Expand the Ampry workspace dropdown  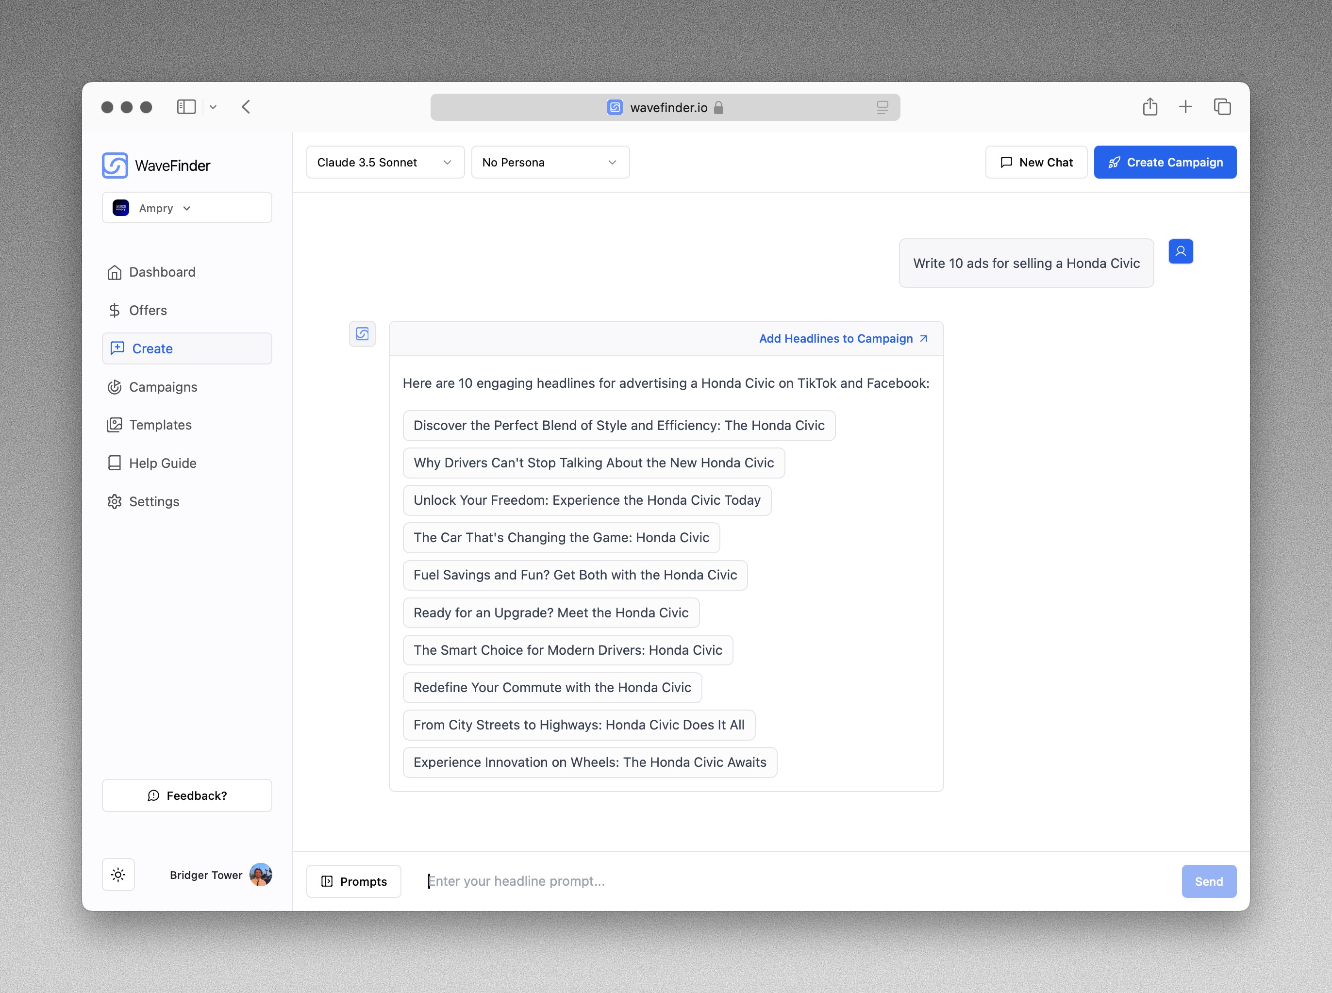187,208
